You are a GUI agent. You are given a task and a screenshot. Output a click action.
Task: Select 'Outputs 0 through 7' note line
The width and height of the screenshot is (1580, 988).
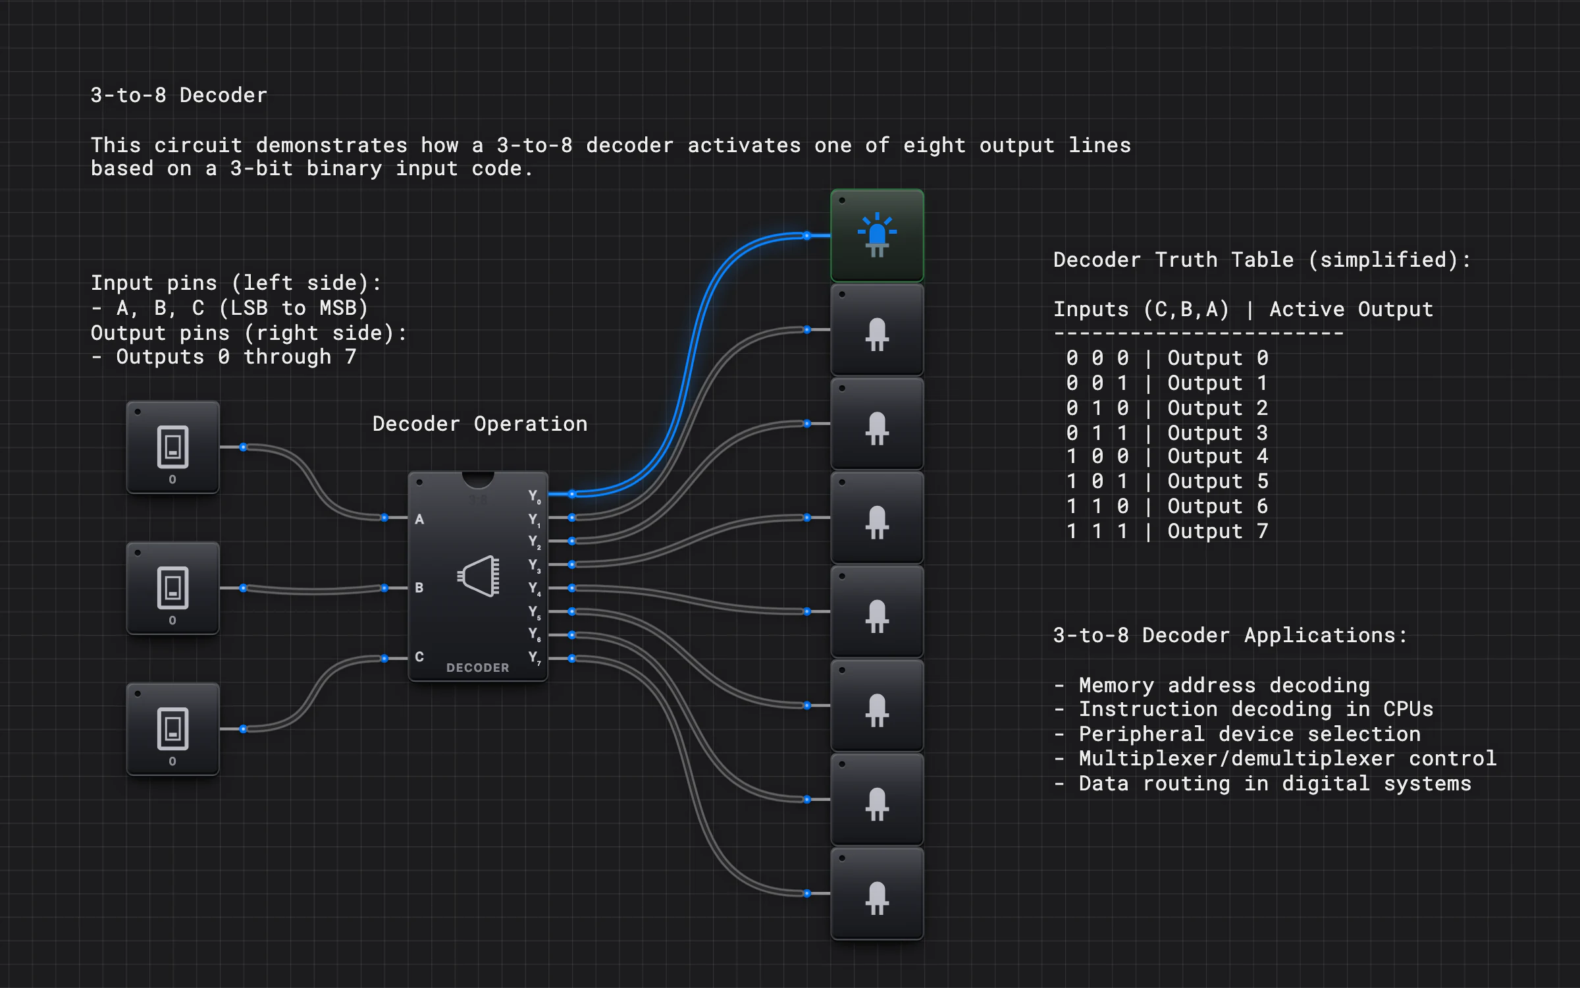[x=224, y=357]
